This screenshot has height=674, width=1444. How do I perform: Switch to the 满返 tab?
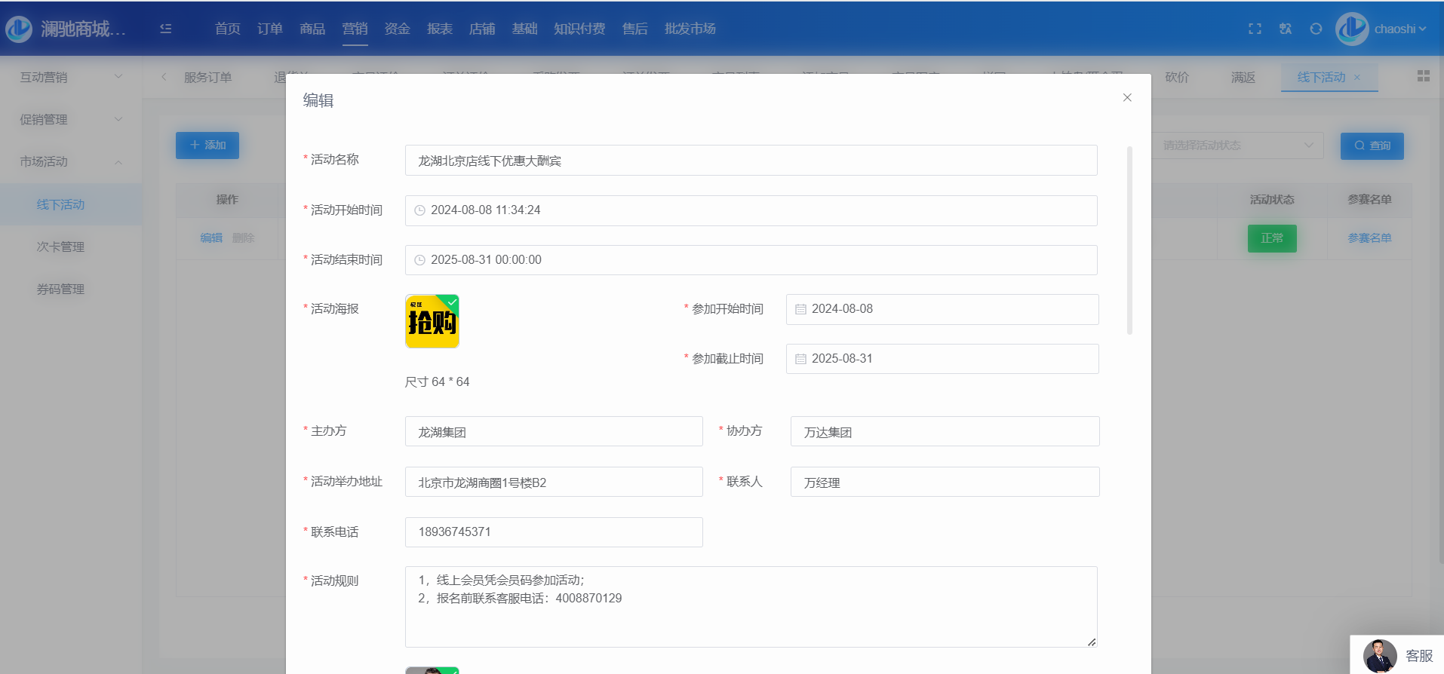point(1243,78)
